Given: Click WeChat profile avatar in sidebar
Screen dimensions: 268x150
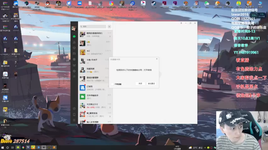Looking at the screenshot, I should coord(74,28).
